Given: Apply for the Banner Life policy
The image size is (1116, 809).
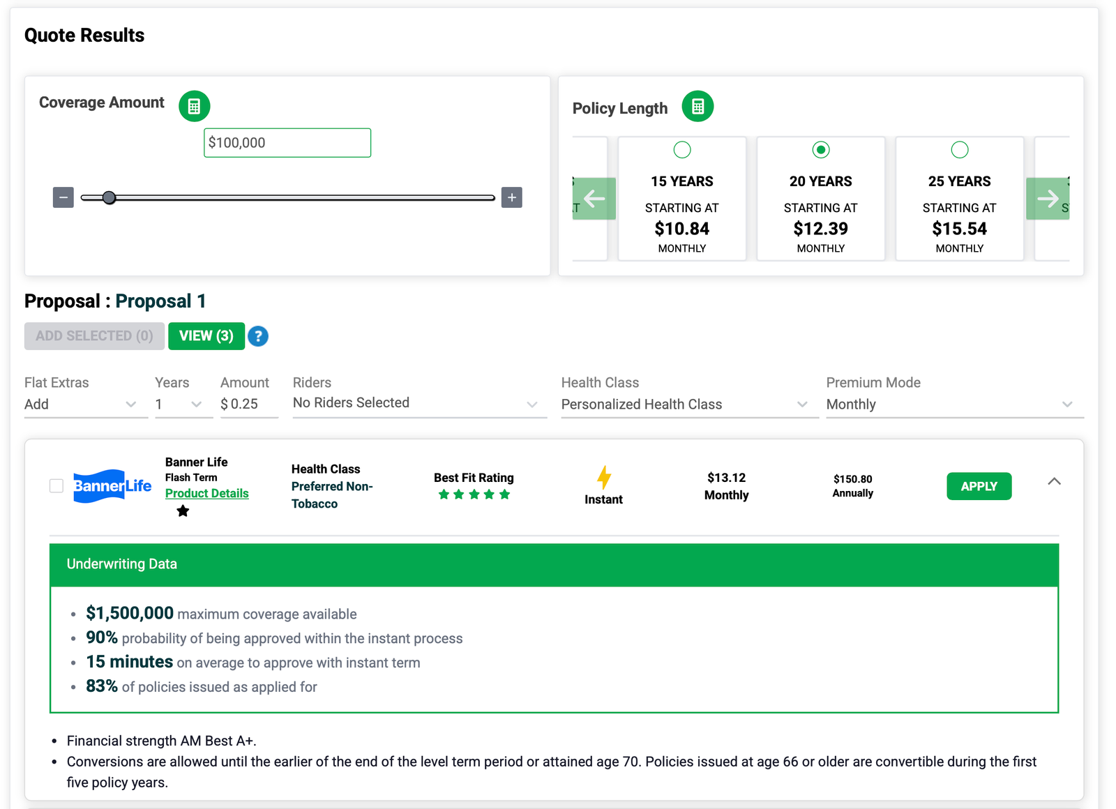Looking at the screenshot, I should point(979,486).
